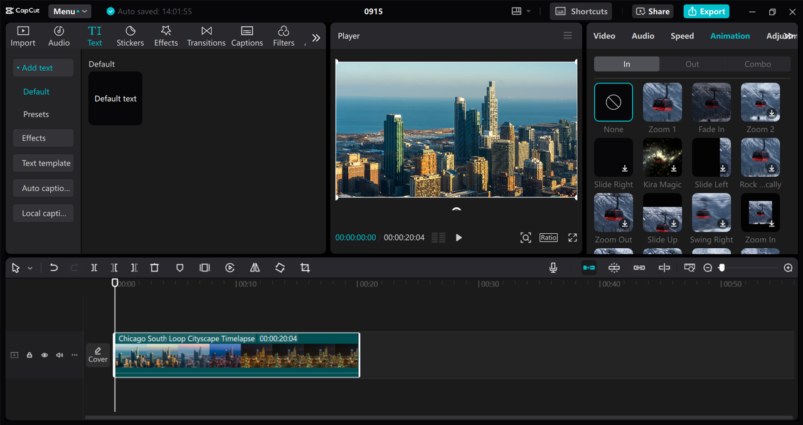803x425 pixels.
Task: Delete the selected clip
Action: (x=154, y=268)
